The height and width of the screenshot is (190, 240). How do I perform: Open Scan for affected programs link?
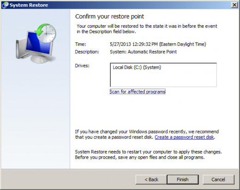pyautogui.click(x=138, y=92)
